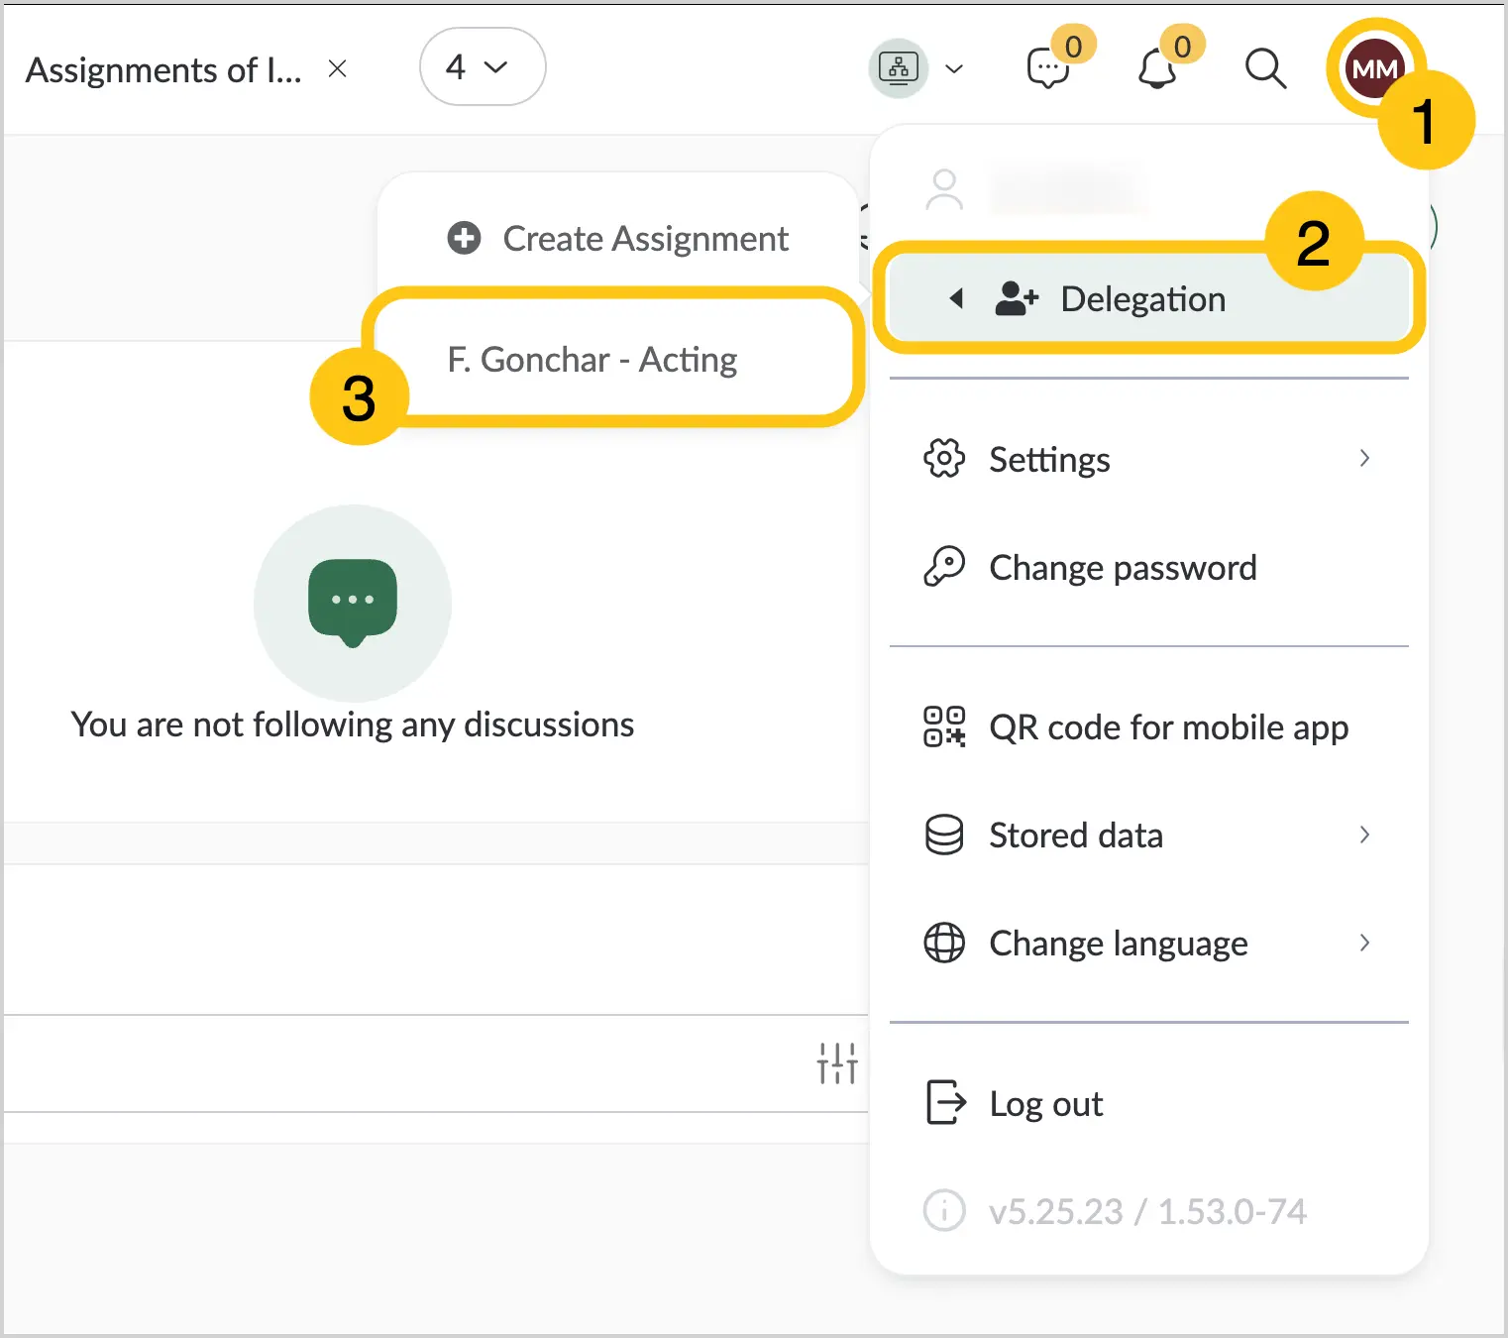1508x1338 pixels.
Task: Click the QR code icon
Action: click(x=944, y=725)
